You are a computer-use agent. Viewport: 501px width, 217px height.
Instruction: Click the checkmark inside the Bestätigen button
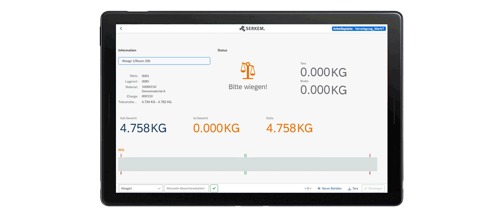[367, 188]
